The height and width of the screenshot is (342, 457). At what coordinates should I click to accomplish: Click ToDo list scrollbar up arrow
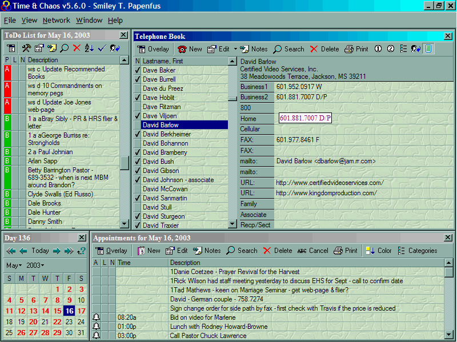pos(125,60)
